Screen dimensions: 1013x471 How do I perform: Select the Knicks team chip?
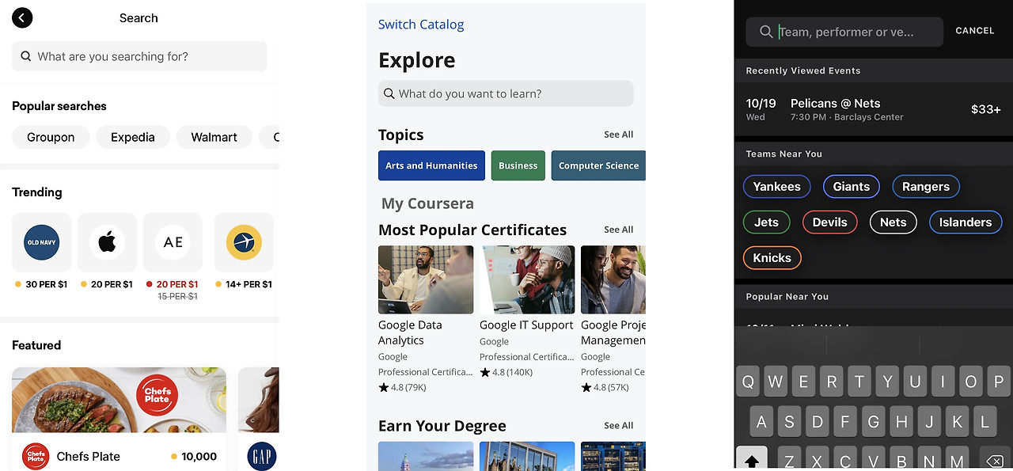point(772,258)
